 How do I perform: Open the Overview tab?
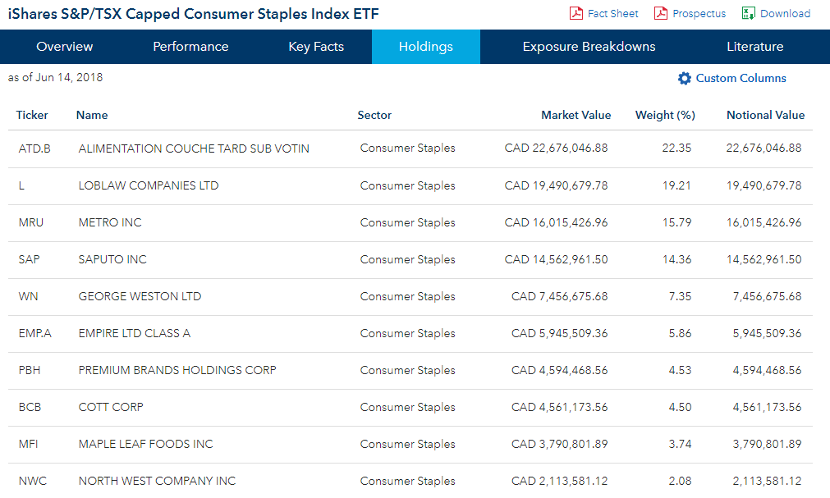(65, 47)
